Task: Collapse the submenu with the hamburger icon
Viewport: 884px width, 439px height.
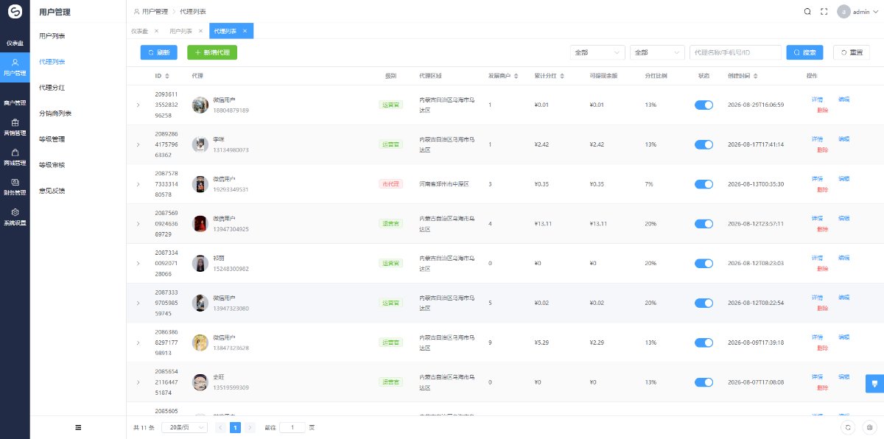Action: [x=78, y=427]
